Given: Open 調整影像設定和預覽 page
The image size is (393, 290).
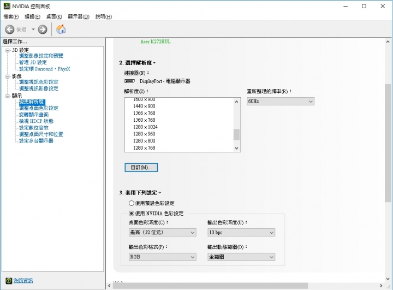Looking at the screenshot, I should pyautogui.click(x=41, y=56).
